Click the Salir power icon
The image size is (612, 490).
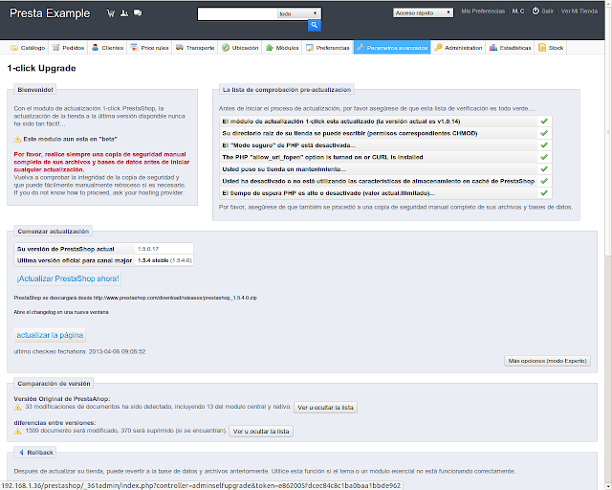535,11
